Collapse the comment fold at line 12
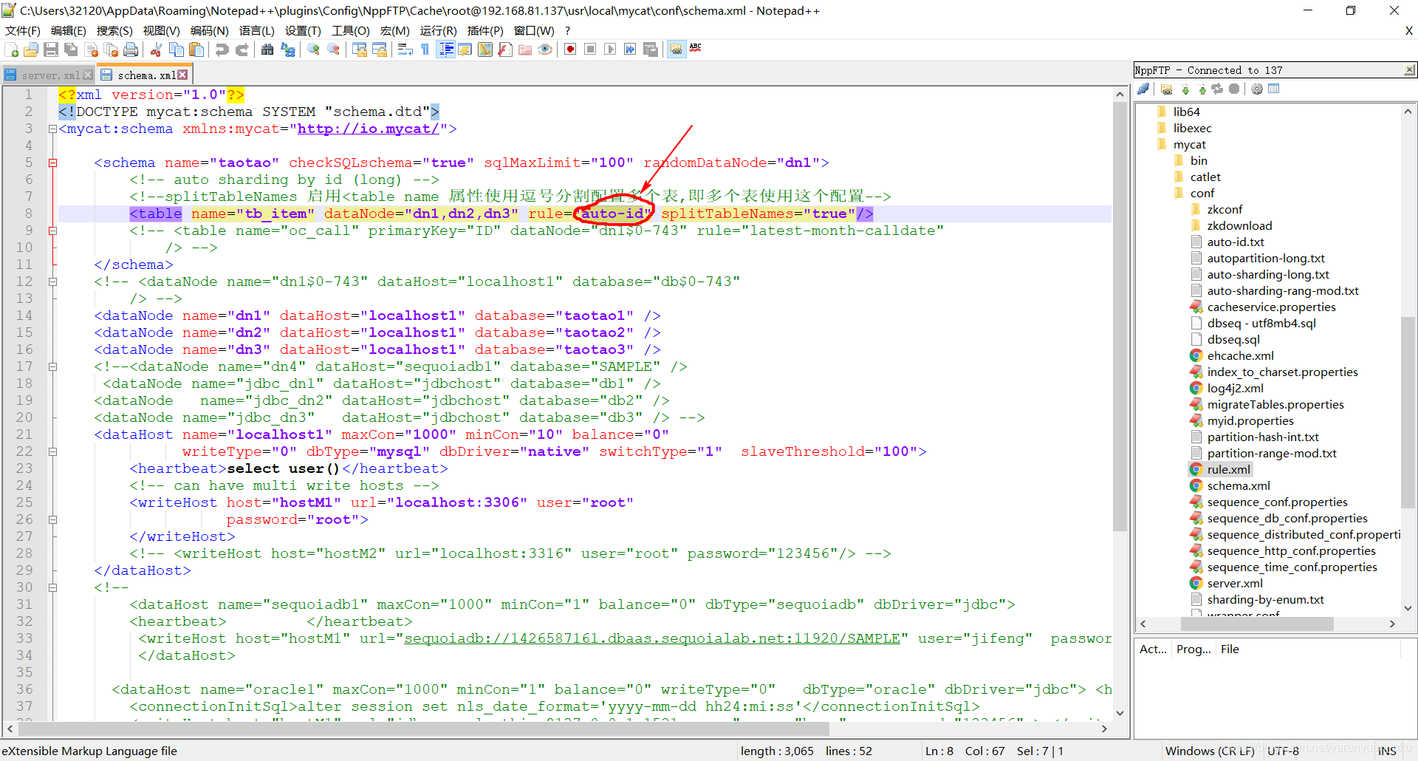This screenshot has height=761, width=1418. click(52, 281)
